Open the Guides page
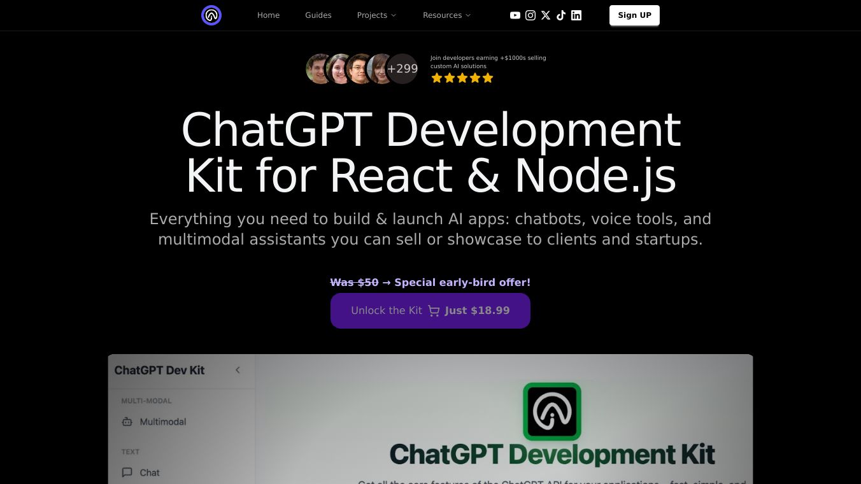Viewport: 861px width, 484px height. tap(318, 15)
